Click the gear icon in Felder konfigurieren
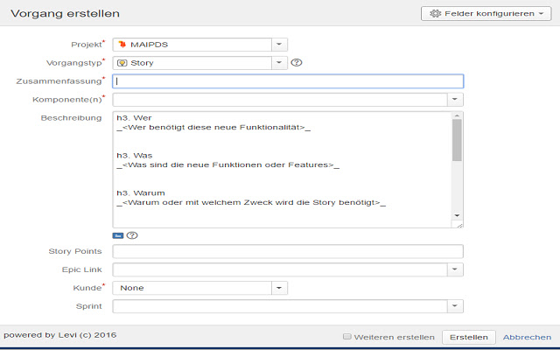Screen dimensions: 560x350 (x=435, y=14)
